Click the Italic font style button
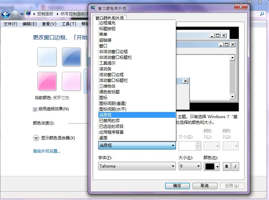 235,166
